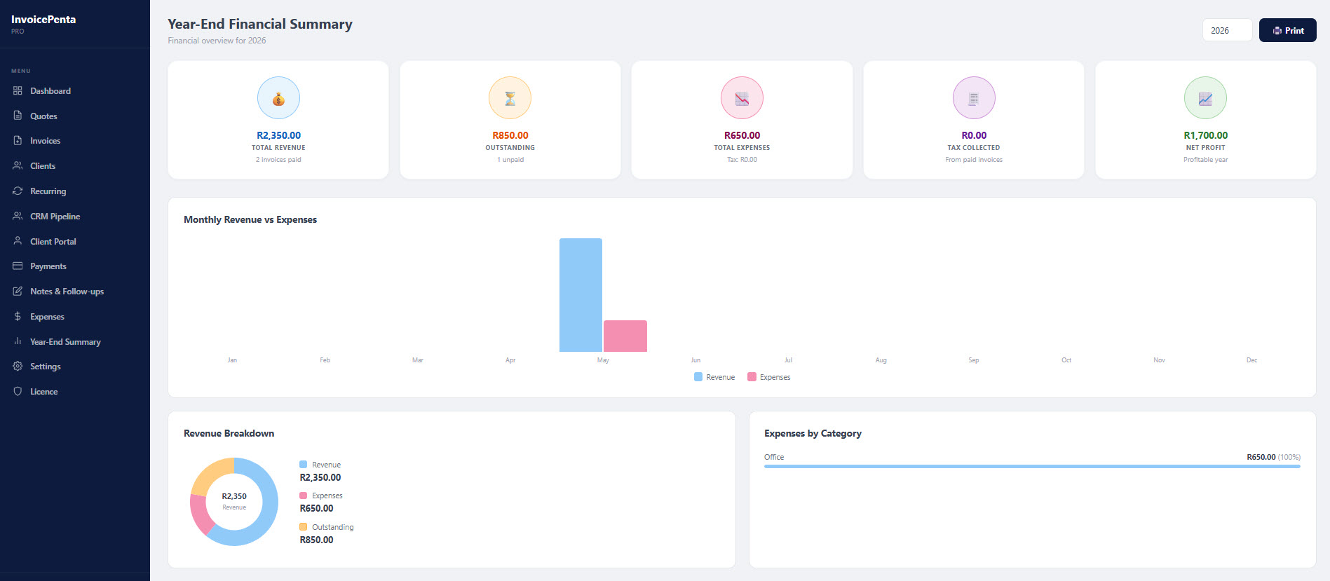Click the Payments card icon
The height and width of the screenshot is (581, 1330).
tap(18, 266)
